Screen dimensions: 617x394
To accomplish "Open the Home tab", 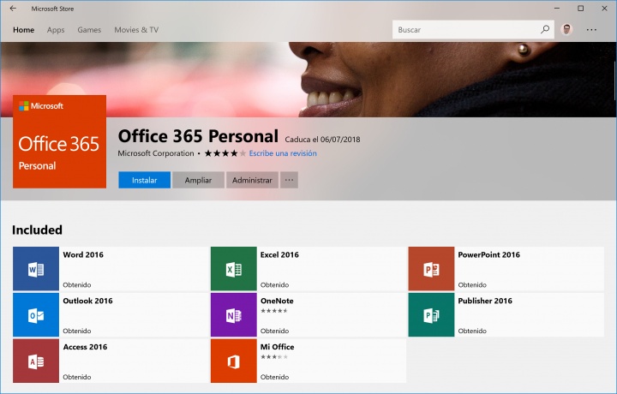I will click(x=24, y=30).
